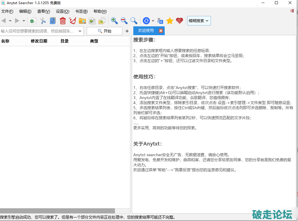Click the zoom out magnifier icon
This screenshot has width=298, height=221.
pos(124,21)
